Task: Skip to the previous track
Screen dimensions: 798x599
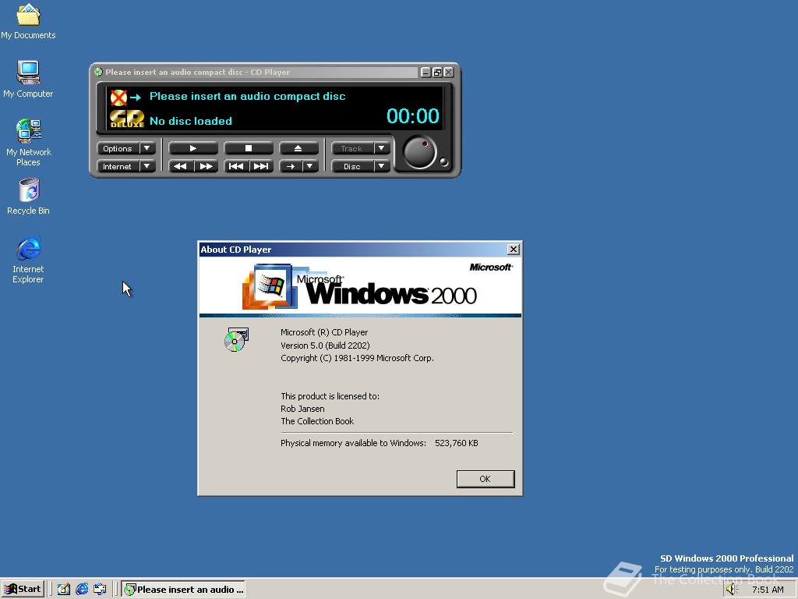Action: tap(236, 166)
